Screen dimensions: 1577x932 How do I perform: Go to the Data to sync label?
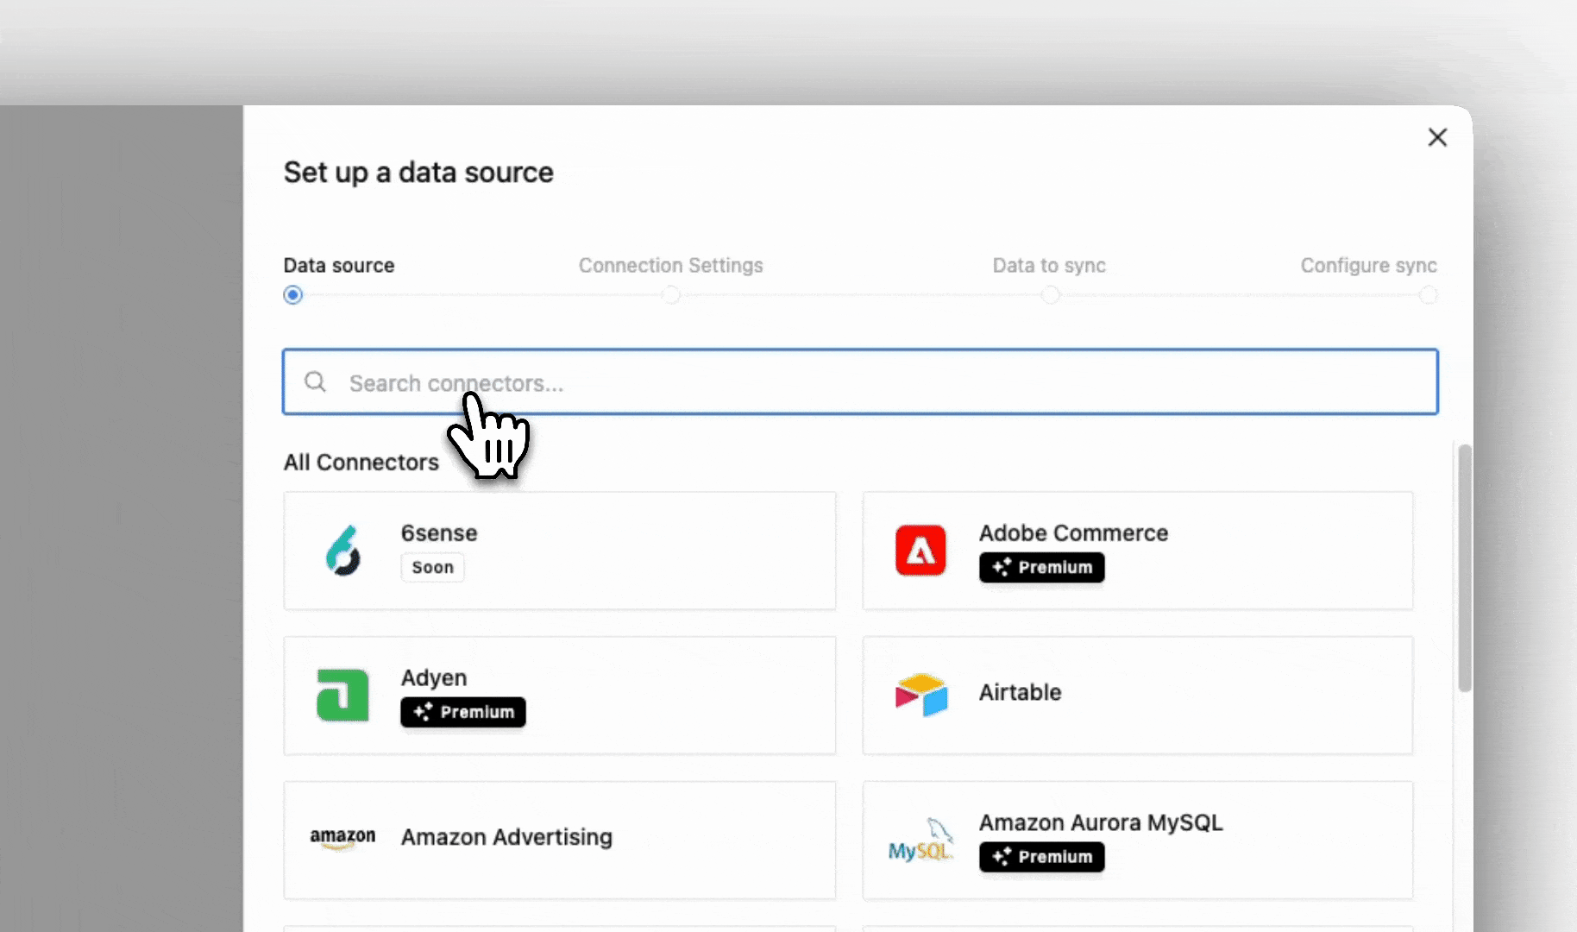point(1049,266)
